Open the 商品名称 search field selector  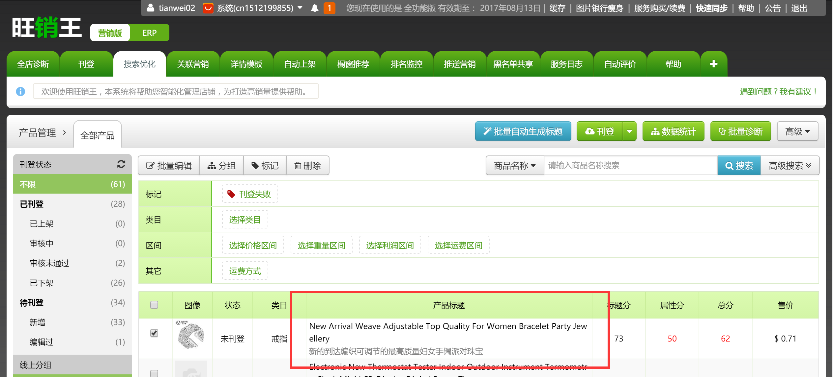pos(515,165)
